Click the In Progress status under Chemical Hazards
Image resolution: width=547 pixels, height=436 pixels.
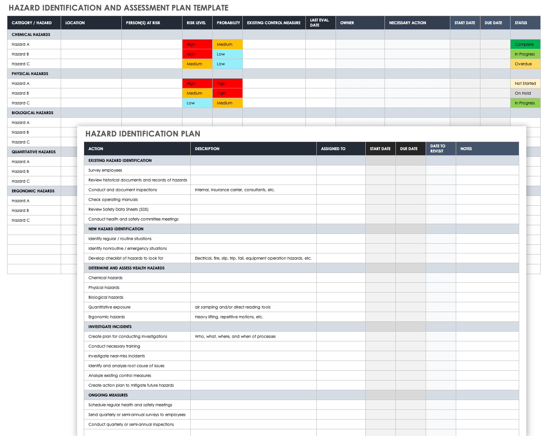(525, 54)
